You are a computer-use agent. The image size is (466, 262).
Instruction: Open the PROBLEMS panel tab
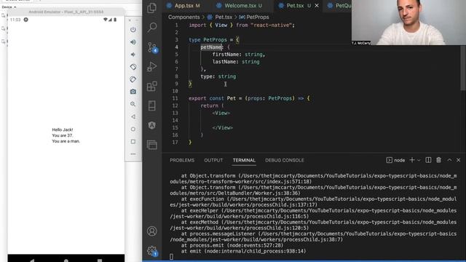pos(182,160)
